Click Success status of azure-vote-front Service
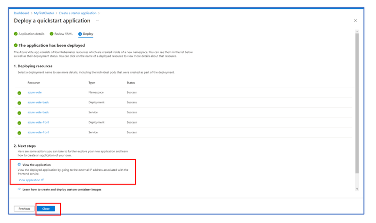376x223 pixels. point(132,132)
